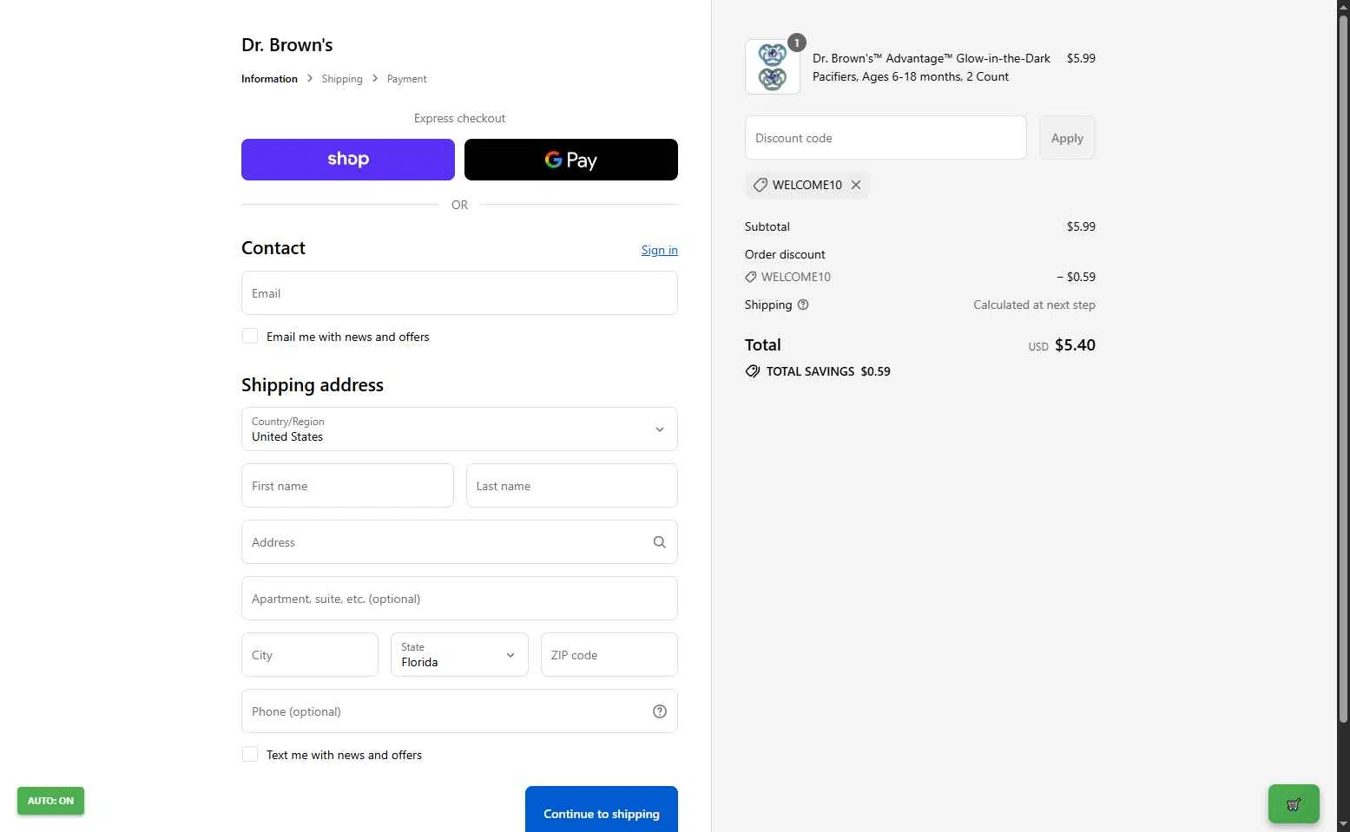The image size is (1350, 832).
Task: Go to the Payment breadcrumb step
Action: tap(406, 79)
